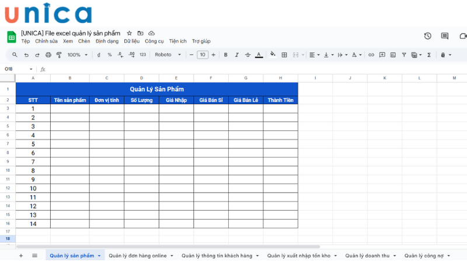
Task: Open the Tệp menu
Action: click(x=26, y=41)
